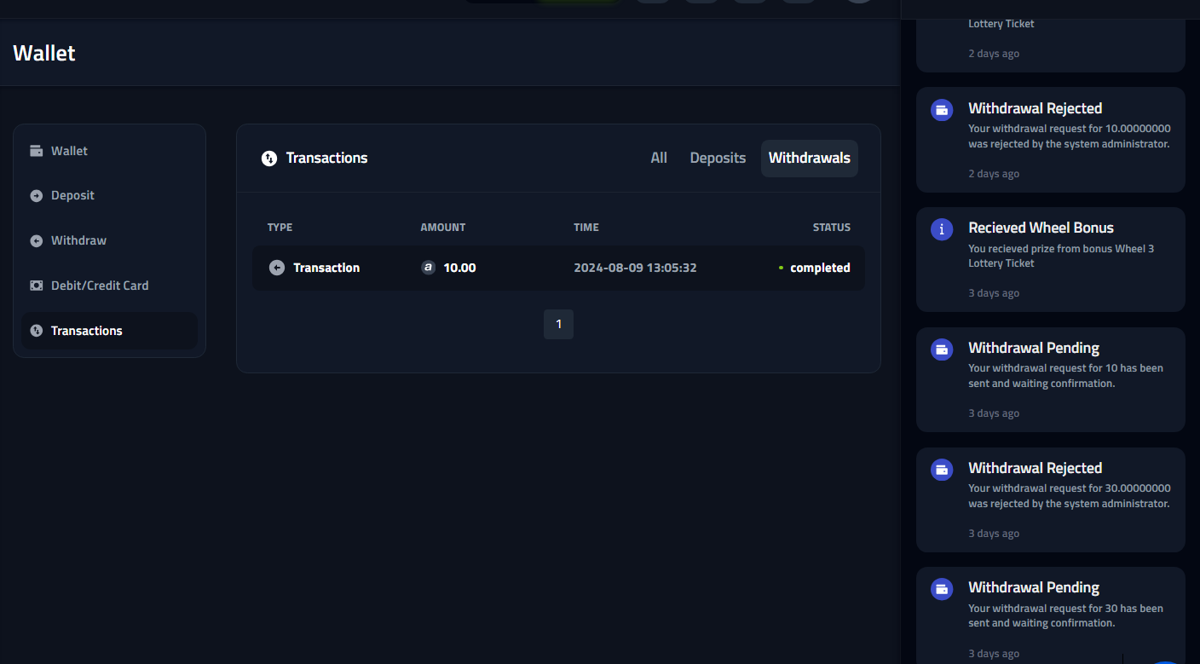Open the Recieved Wheel Bonus notification
Image resolution: width=1200 pixels, height=664 pixels.
pos(1050,259)
